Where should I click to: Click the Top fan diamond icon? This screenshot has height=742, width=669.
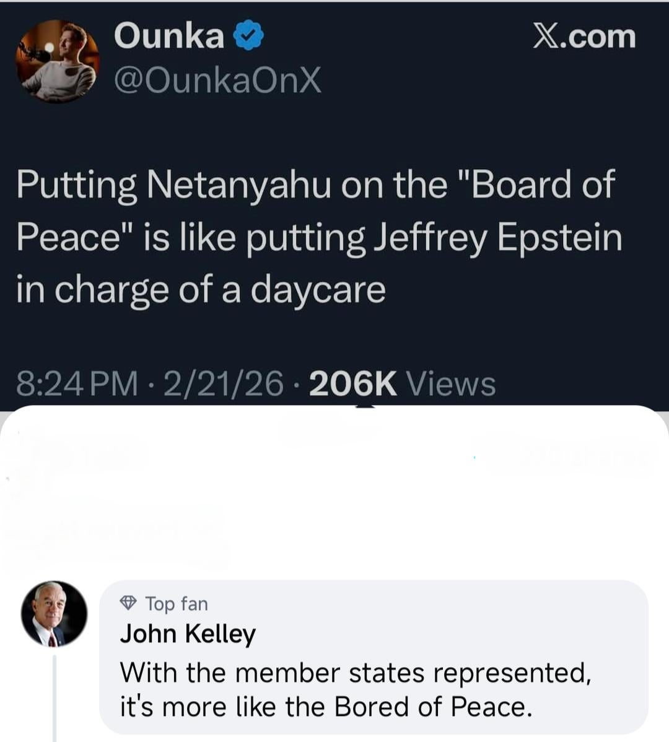coord(128,603)
